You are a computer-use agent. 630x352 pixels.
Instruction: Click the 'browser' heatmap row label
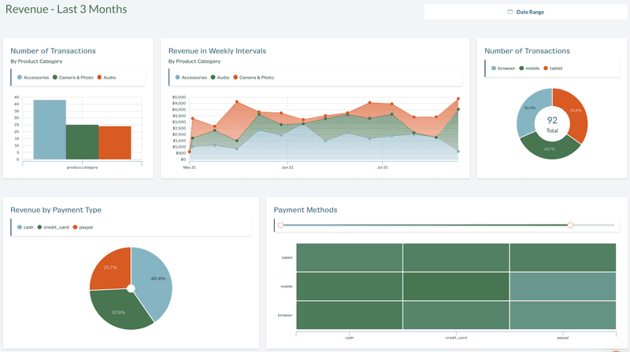pyautogui.click(x=285, y=315)
